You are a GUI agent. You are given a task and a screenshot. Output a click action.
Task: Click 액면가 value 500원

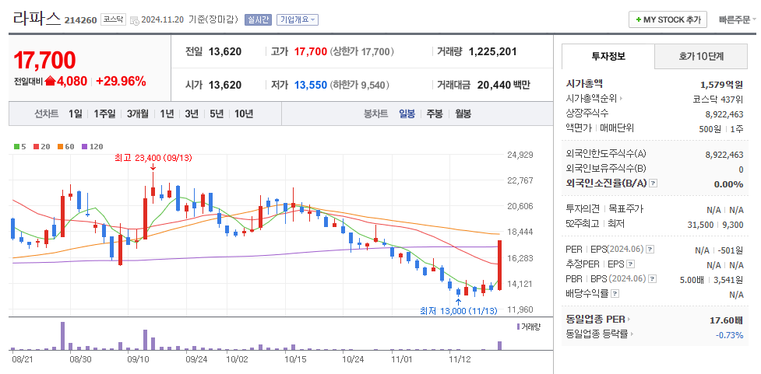coord(710,129)
